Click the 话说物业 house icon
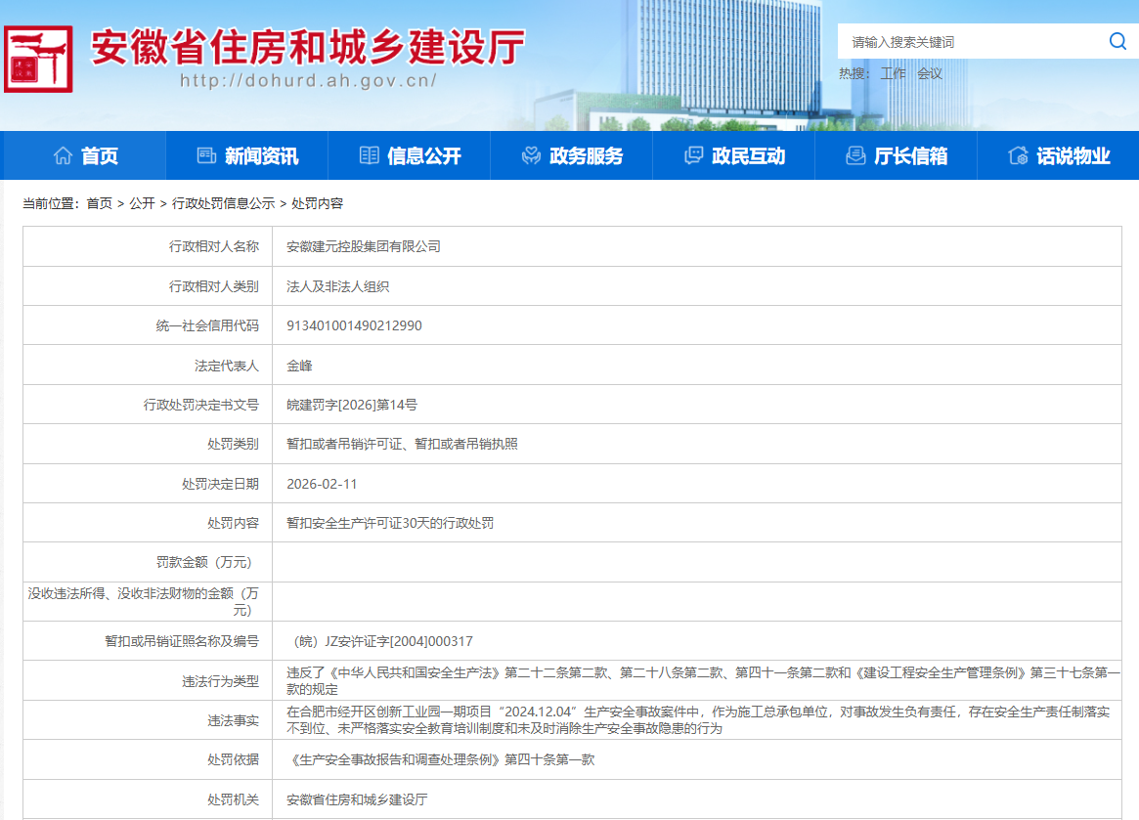Image resolution: width=1139 pixels, height=820 pixels. pyautogui.click(x=1018, y=155)
